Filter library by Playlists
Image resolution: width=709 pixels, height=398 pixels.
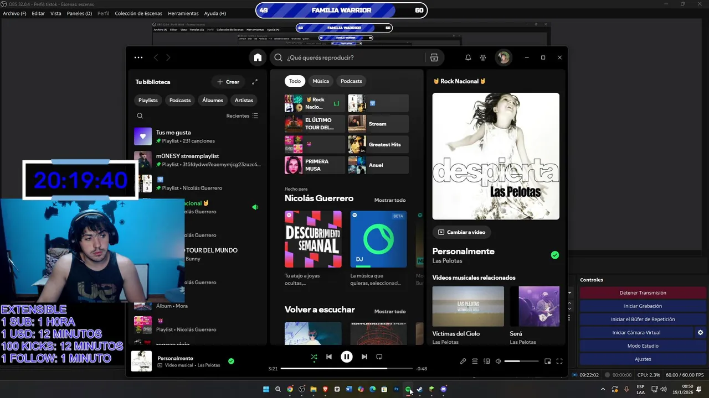148,100
